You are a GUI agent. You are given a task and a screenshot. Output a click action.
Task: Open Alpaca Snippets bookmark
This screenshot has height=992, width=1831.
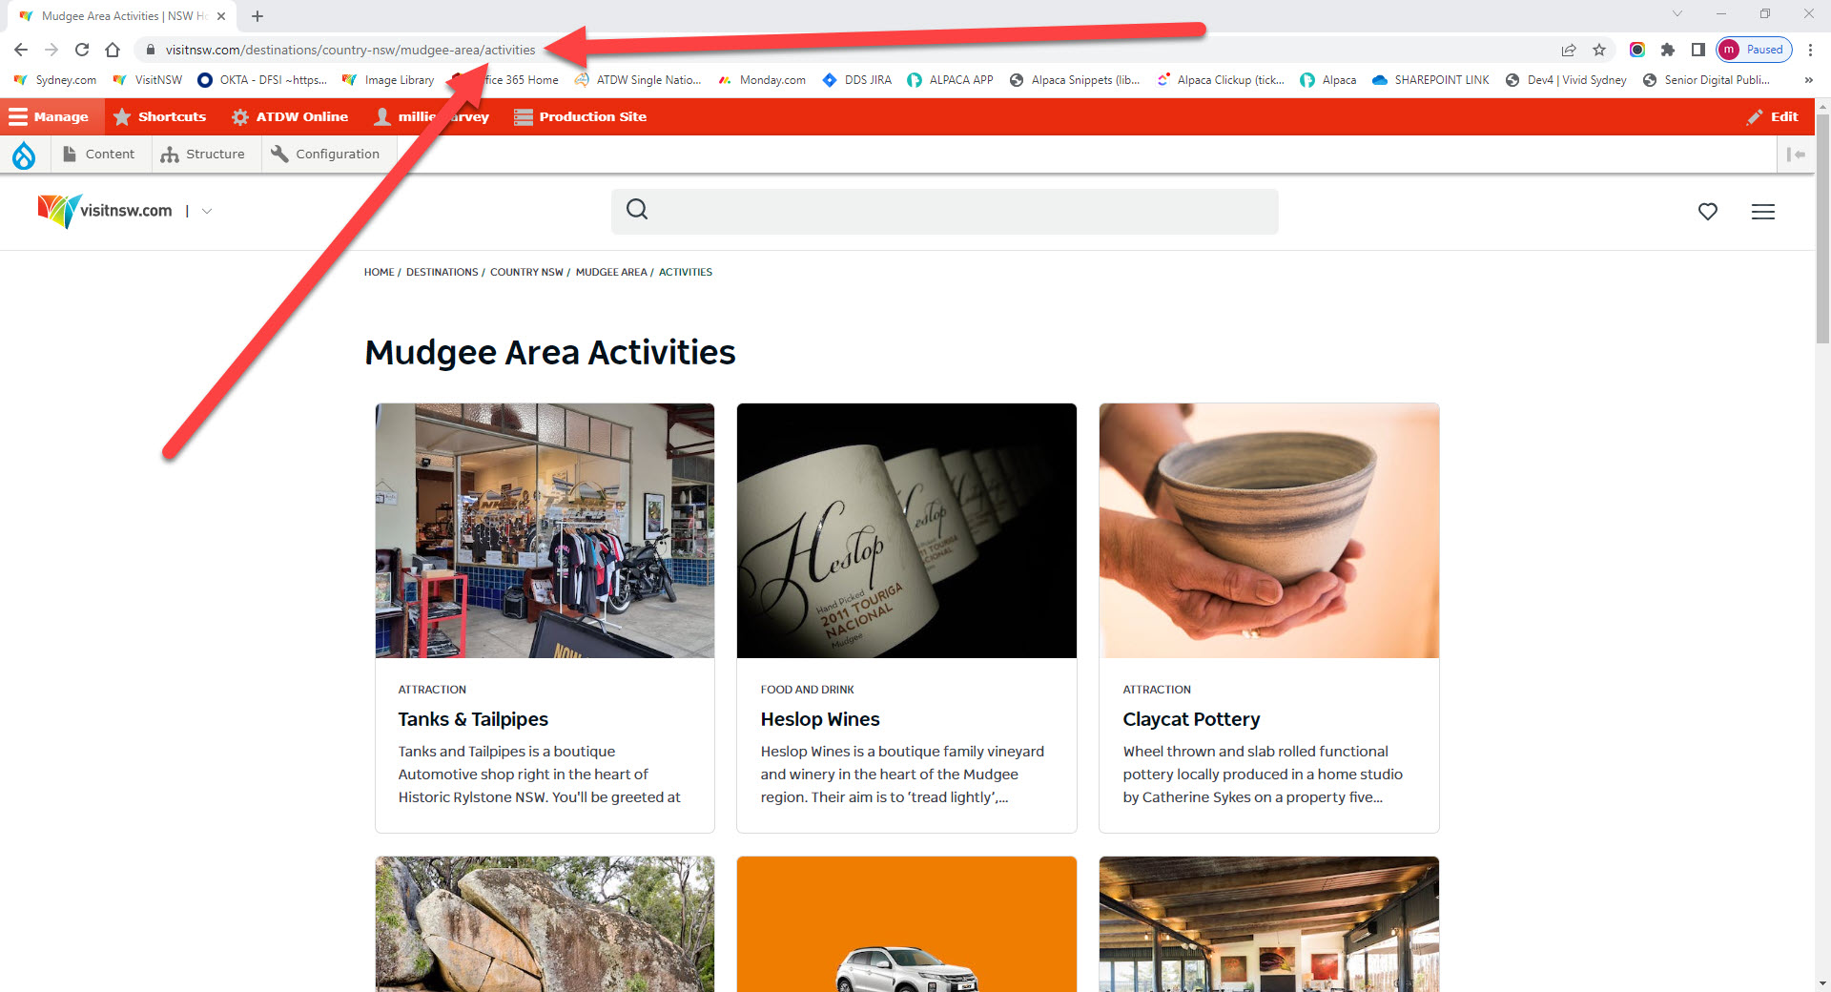pos(1075,80)
